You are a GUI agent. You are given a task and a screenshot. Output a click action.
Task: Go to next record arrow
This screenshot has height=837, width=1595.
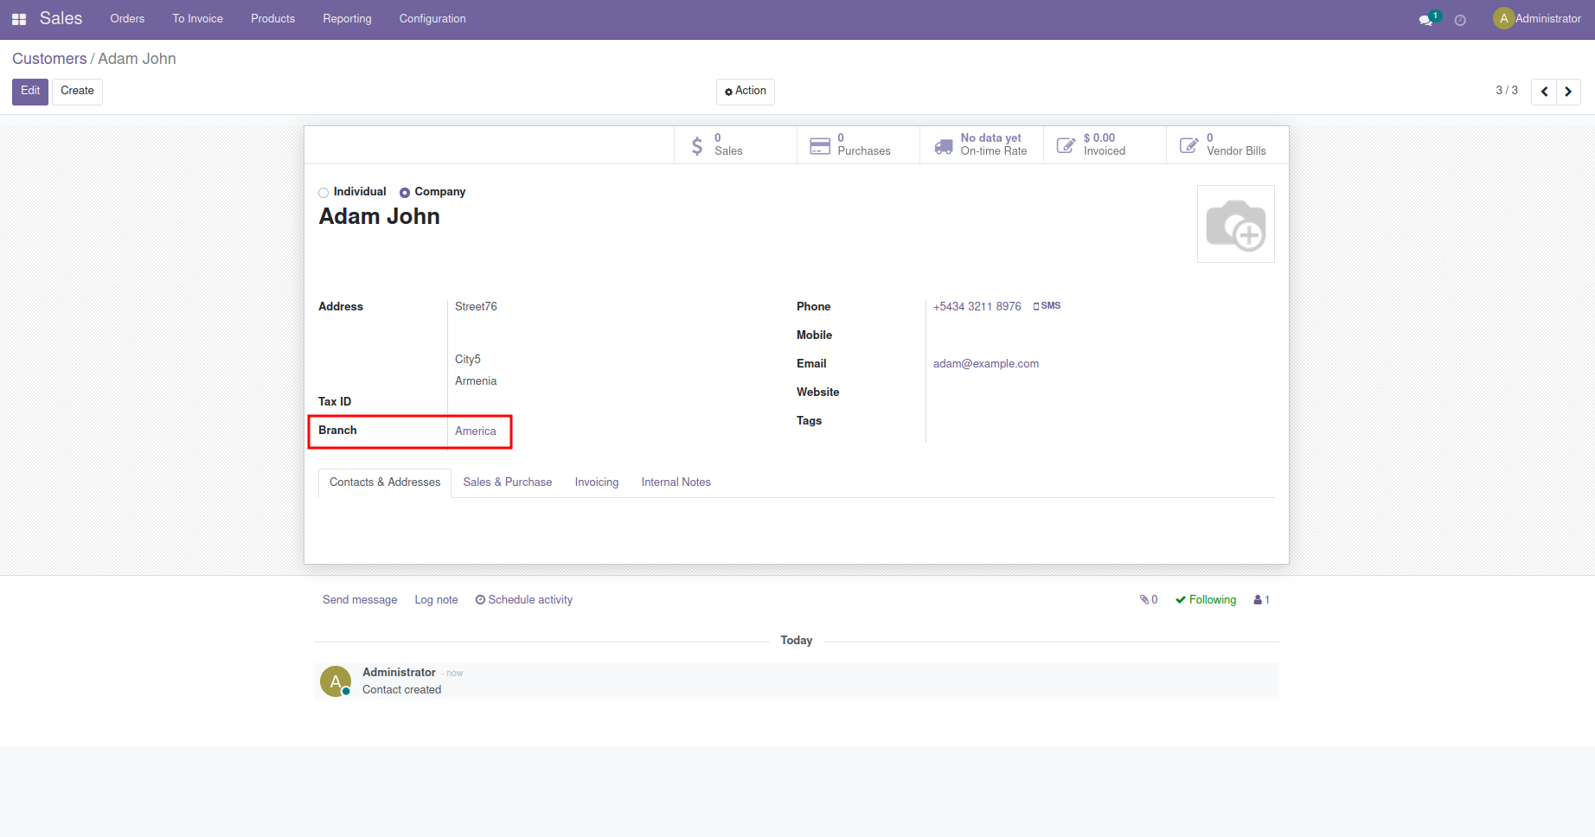(x=1568, y=92)
